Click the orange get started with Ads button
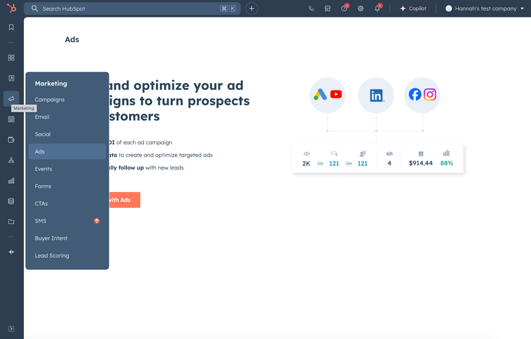 124,200
